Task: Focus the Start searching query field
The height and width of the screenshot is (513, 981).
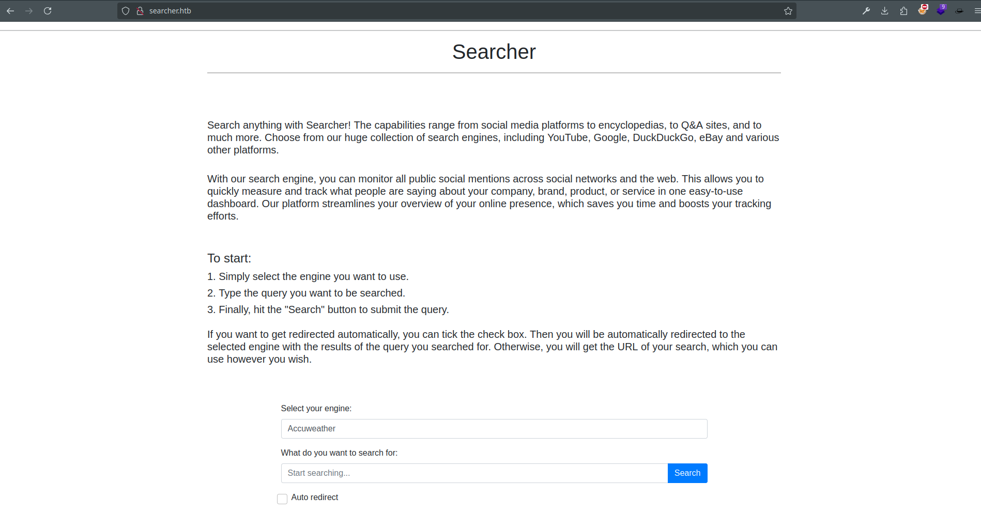Action: 474,473
